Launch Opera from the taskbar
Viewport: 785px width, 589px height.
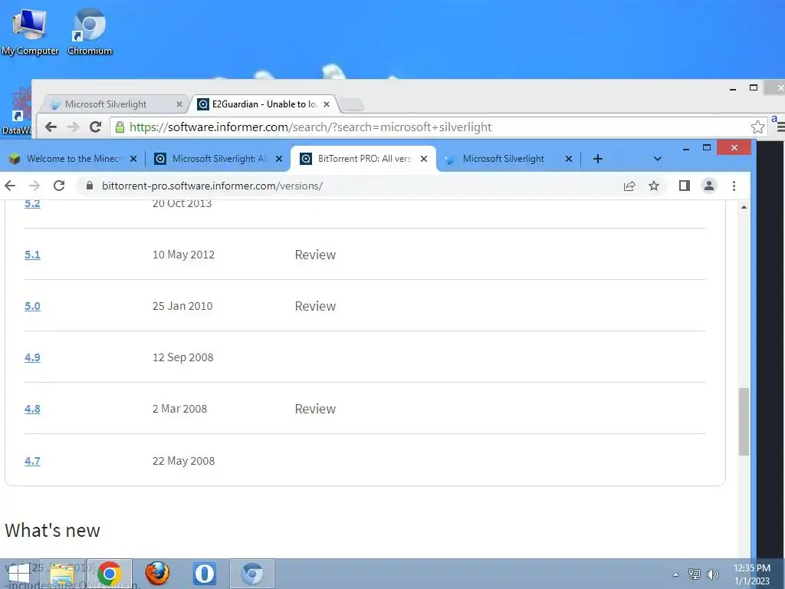coord(204,574)
